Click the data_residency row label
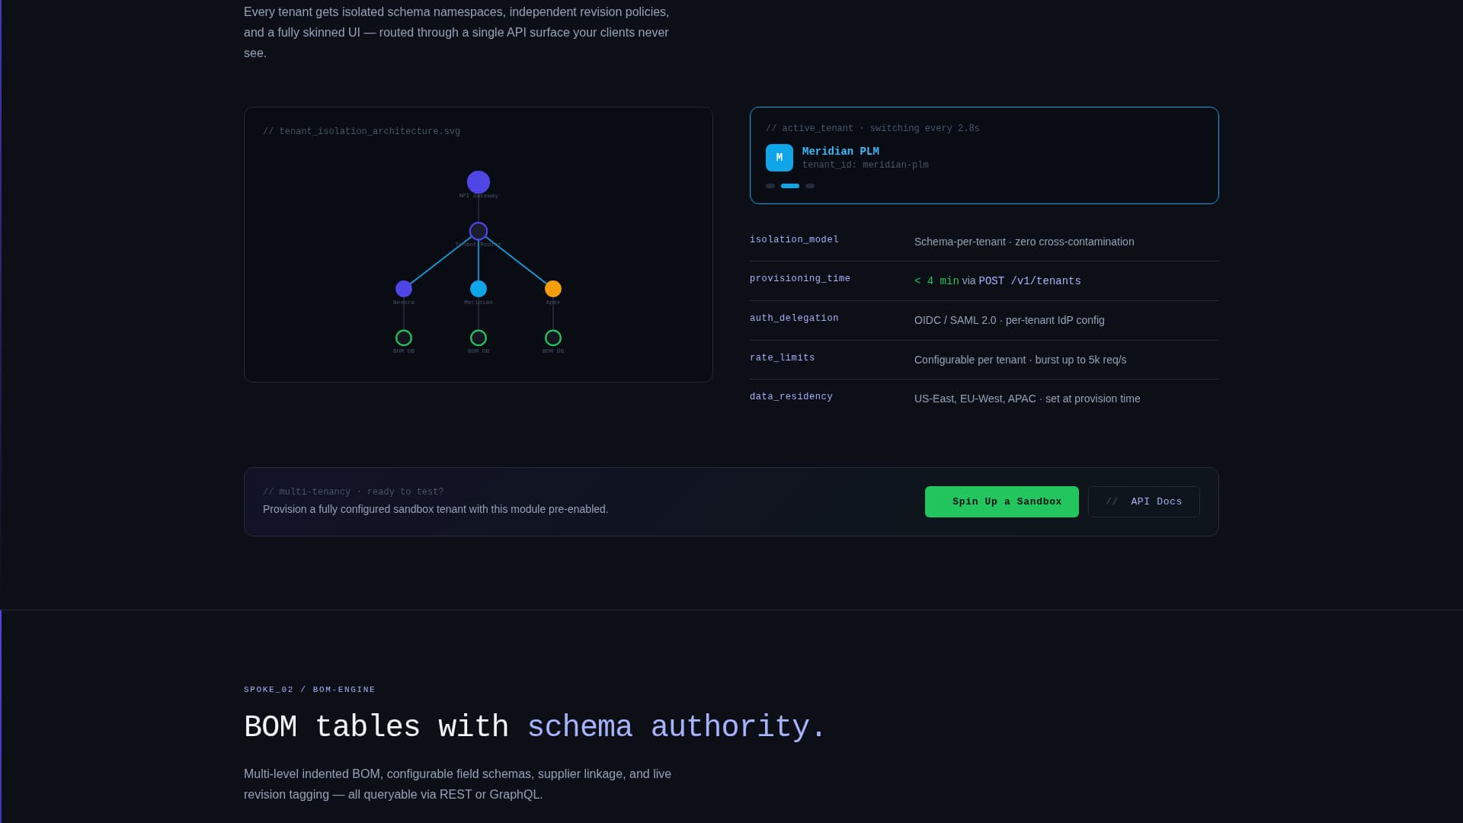The width and height of the screenshot is (1463, 823). 791,396
